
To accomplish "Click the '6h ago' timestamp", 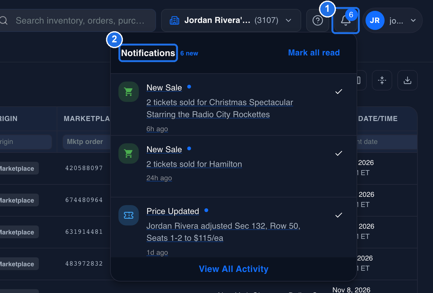I will point(157,129).
